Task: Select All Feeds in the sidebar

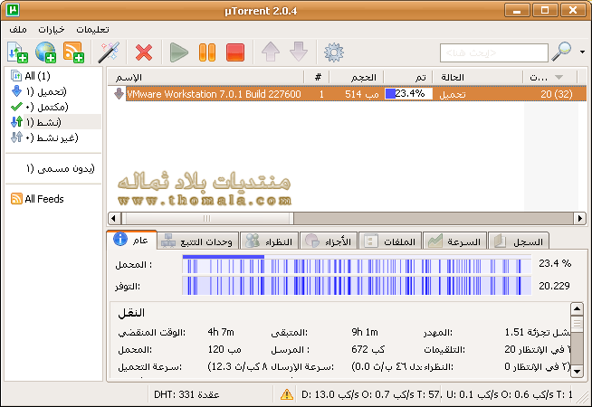Action: [x=44, y=199]
